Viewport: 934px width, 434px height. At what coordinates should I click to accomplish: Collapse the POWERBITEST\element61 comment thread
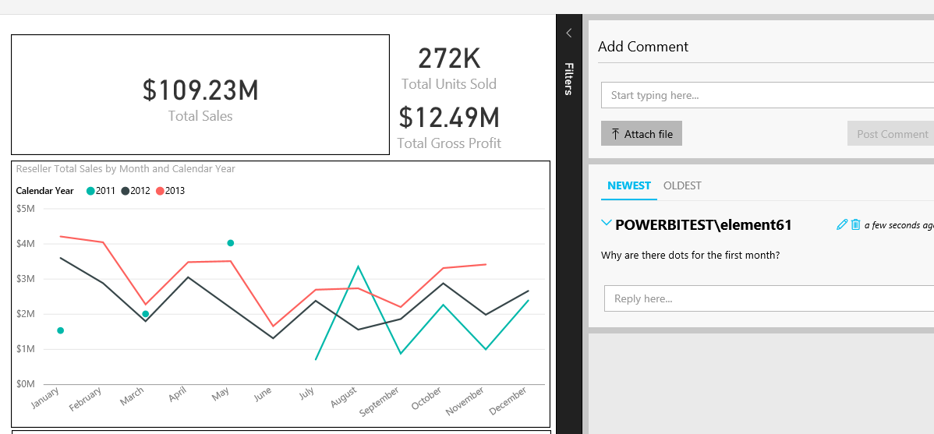[607, 224]
